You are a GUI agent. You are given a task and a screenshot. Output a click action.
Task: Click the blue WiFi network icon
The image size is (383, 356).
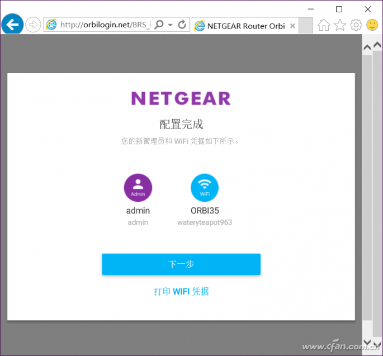tap(205, 188)
